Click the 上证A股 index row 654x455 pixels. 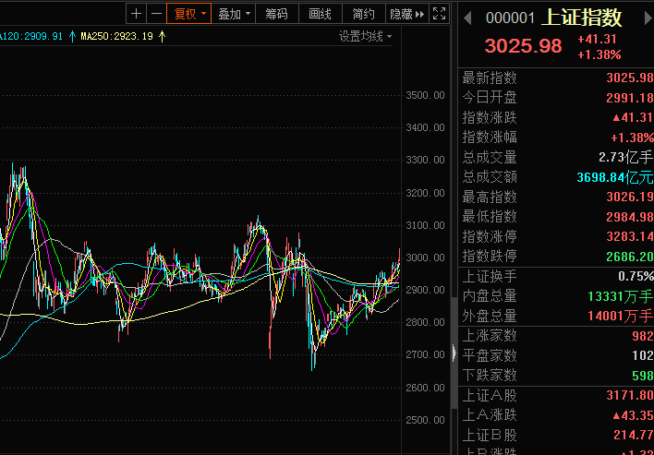pos(556,395)
